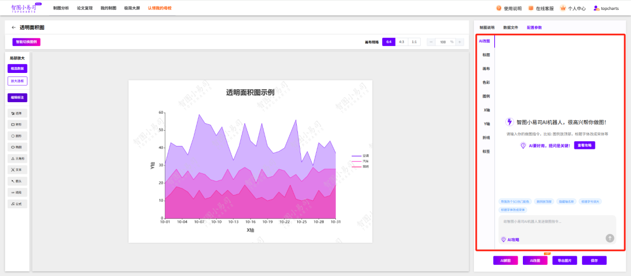
Task: Pick the 矩形 rectangle shape tool
Action: [18, 124]
